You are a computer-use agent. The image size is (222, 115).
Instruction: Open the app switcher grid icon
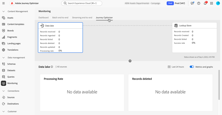pos(212,3)
